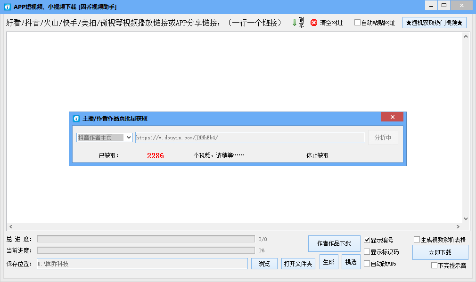
Task: Click the 总进度 progress bar
Action: 146,239
